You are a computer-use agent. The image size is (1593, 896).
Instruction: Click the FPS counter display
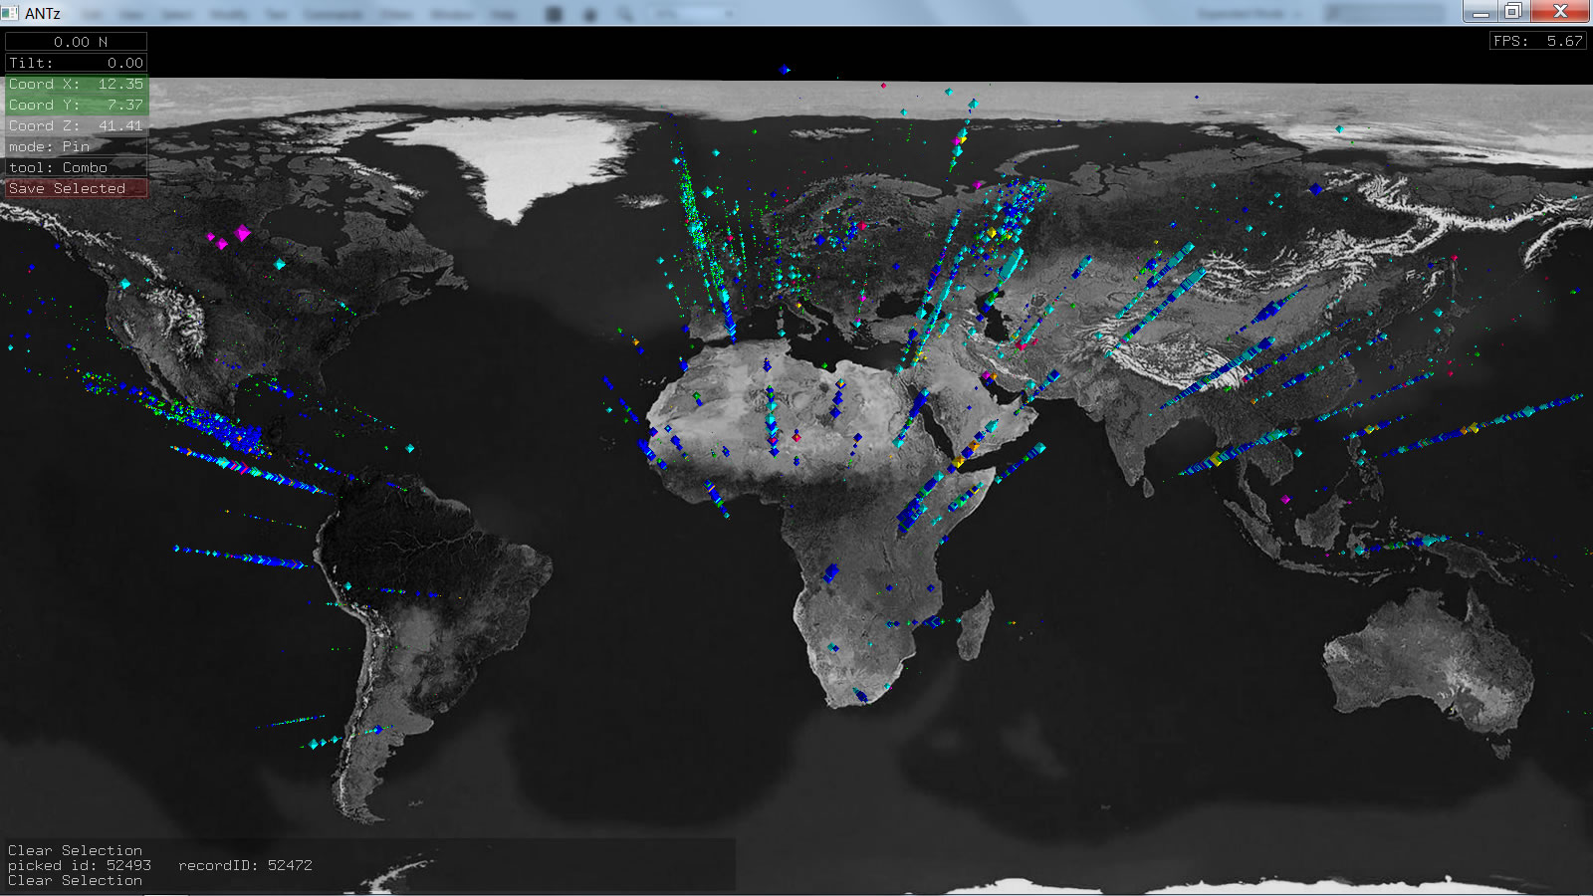[1537, 41]
